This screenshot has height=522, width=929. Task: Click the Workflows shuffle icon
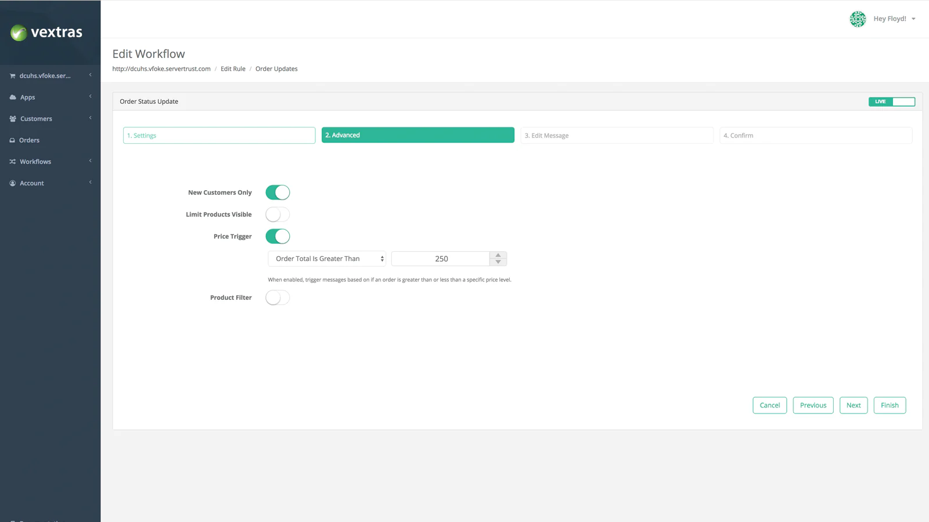click(x=12, y=162)
